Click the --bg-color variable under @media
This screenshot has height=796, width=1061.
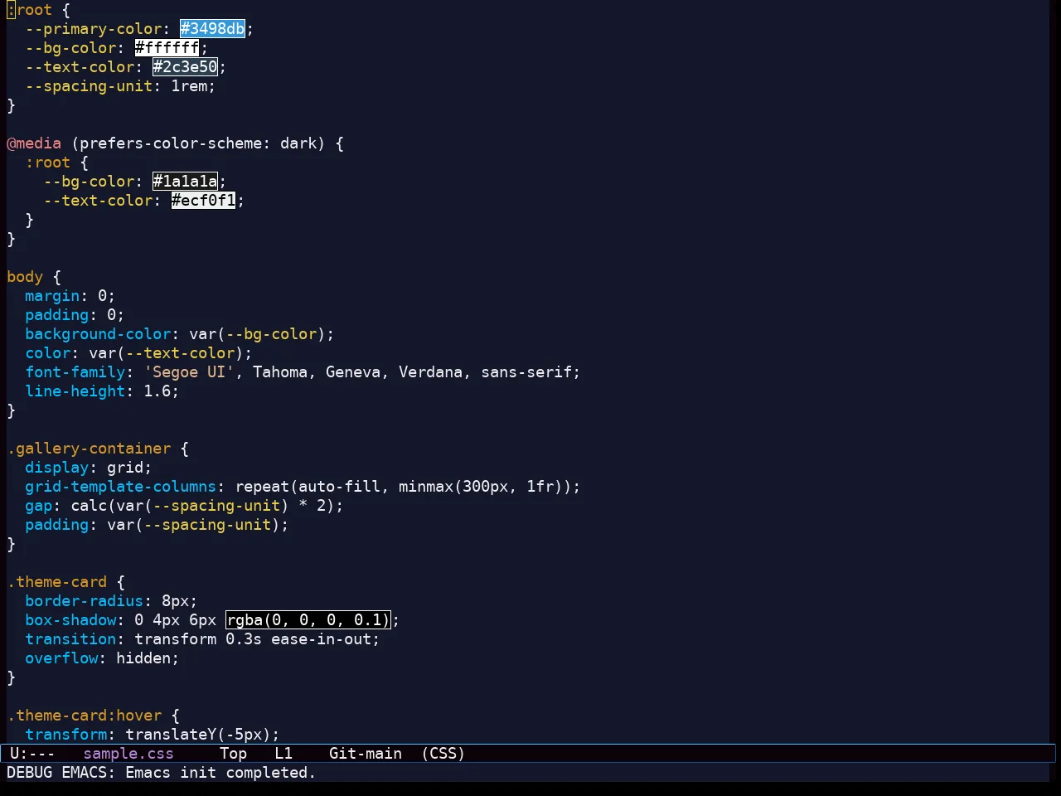tap(89, 182)
